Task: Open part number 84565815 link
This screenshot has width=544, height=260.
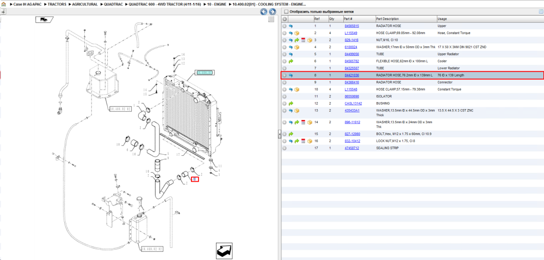Action: coord(351,26)
